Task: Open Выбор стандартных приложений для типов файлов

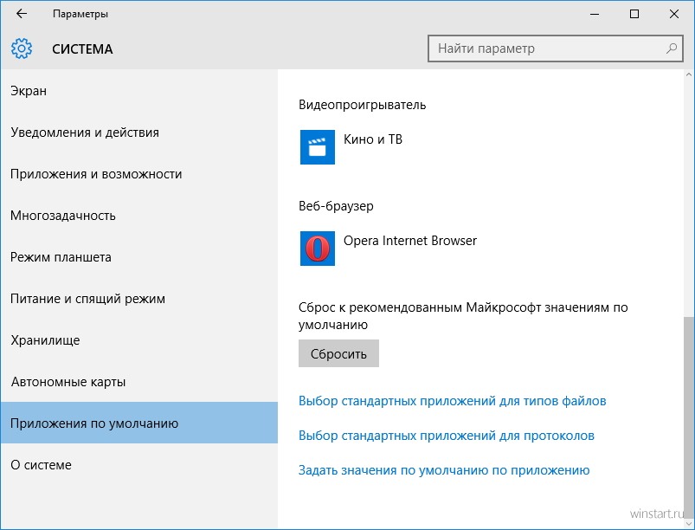Action: point(452,401)
